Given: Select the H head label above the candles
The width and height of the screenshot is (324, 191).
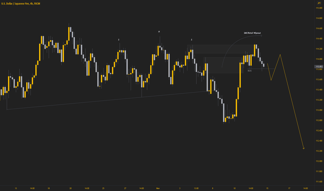Looking at the screenshot, I should [159, 32].
